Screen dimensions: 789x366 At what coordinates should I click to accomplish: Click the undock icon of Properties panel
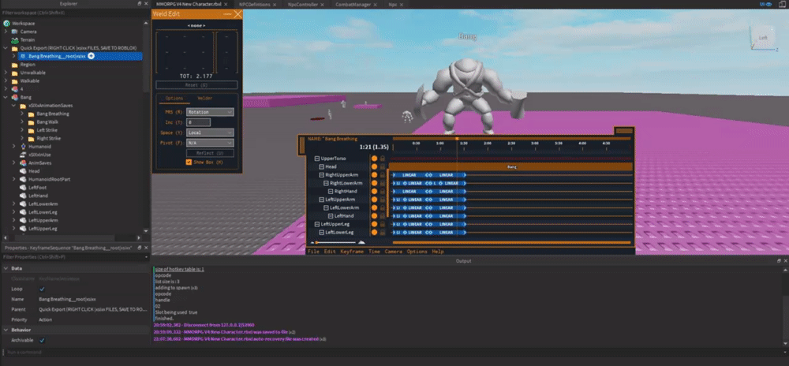pyautogui.click(x=140, y=248)
